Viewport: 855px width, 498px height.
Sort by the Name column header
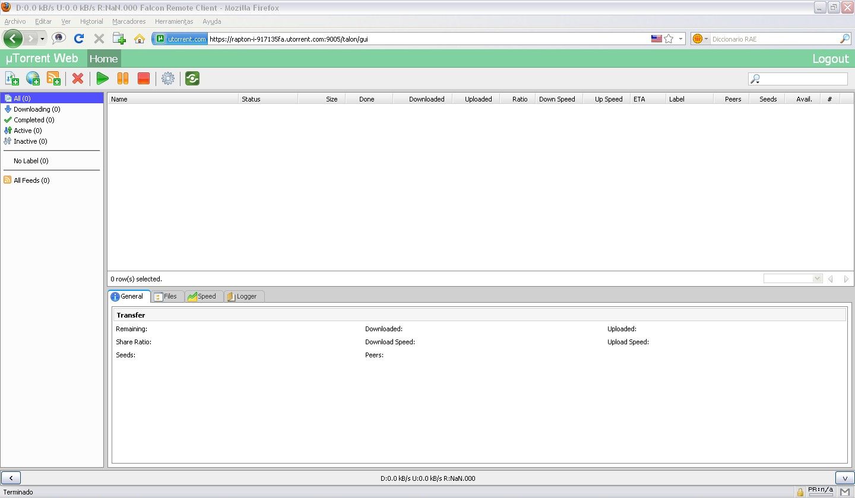pos(173,99)
